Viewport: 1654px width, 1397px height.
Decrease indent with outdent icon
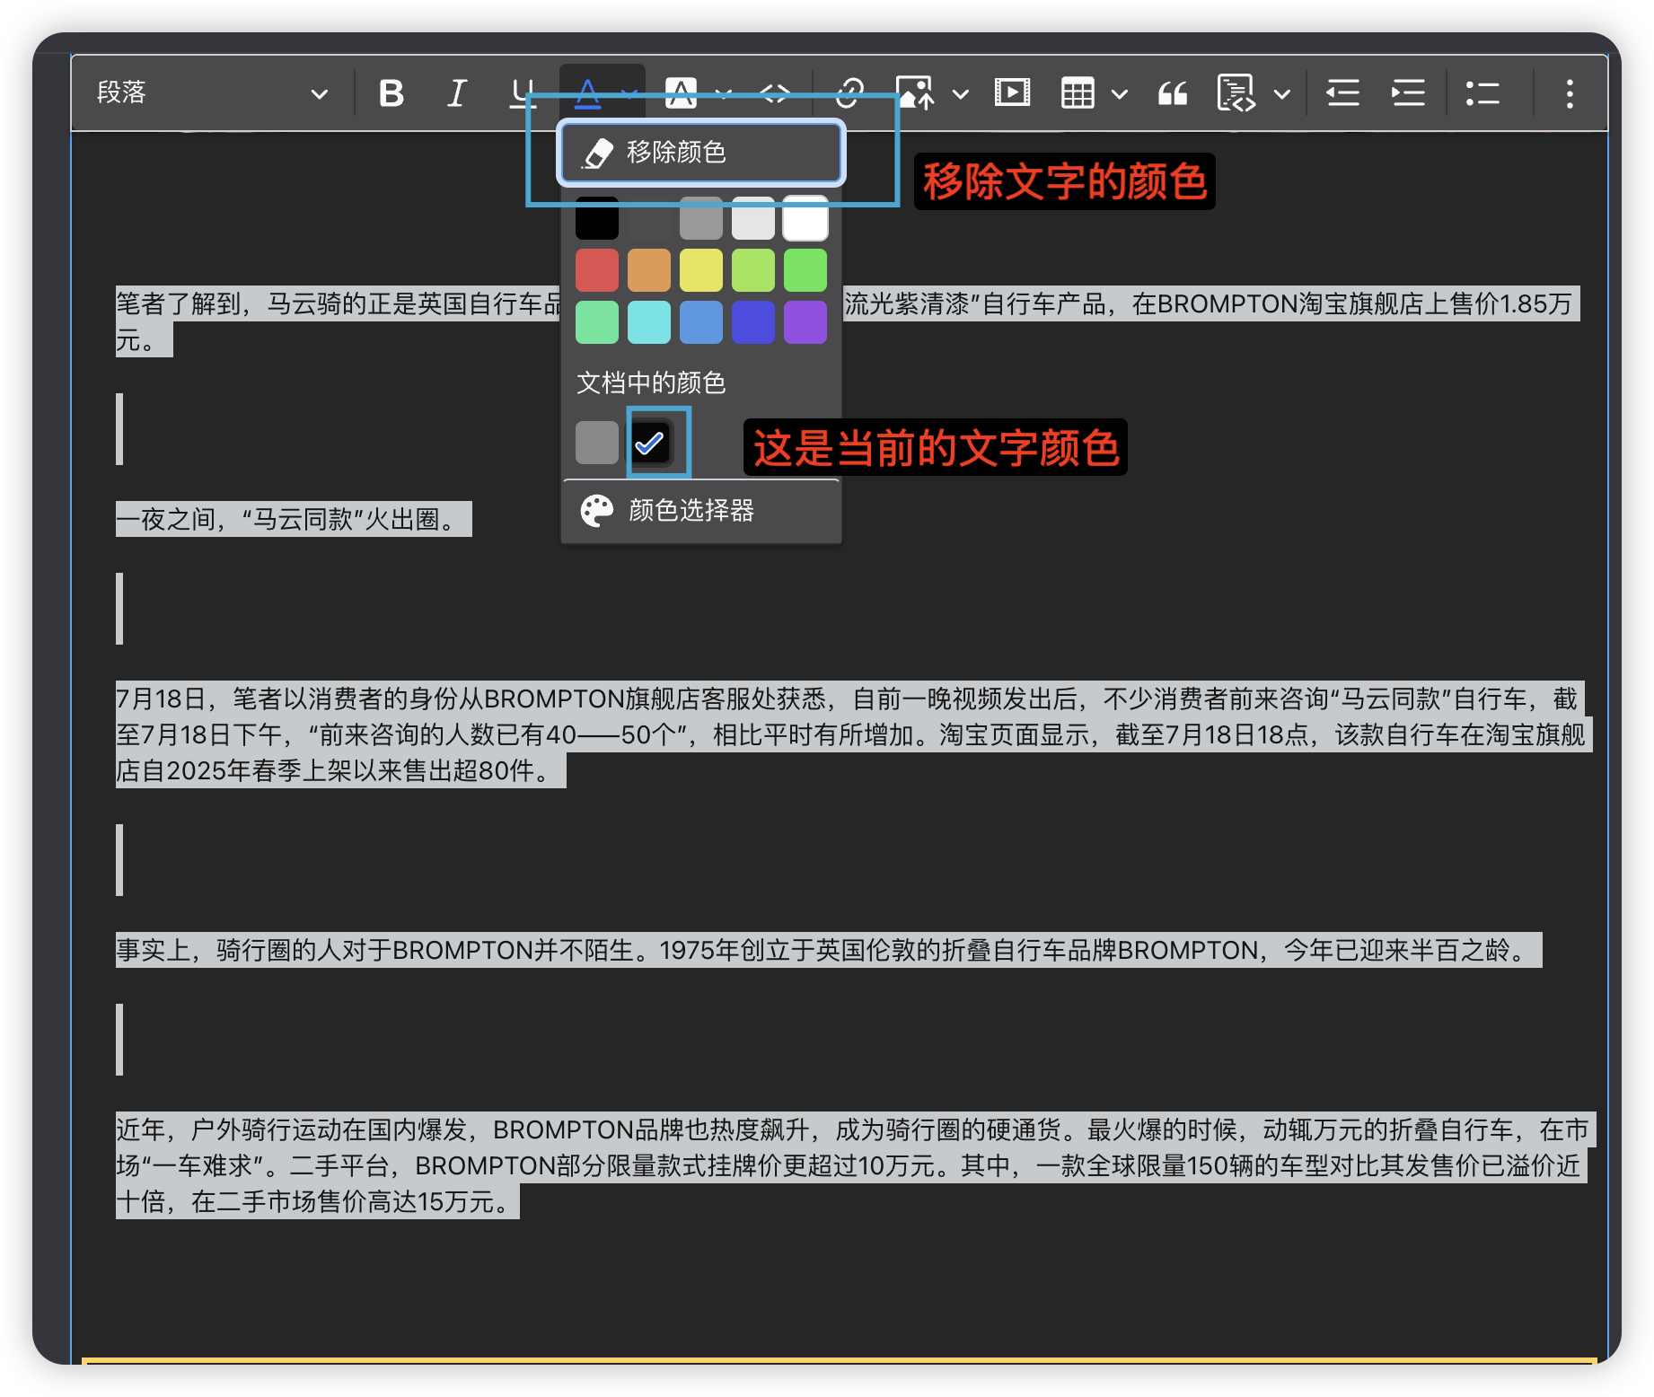(1342, 93)
